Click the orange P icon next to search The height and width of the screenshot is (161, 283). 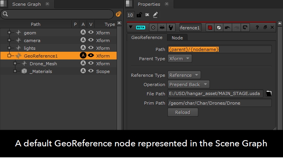coord(118,14)
